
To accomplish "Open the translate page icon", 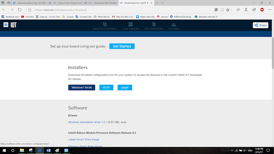I will click(216, 10).
